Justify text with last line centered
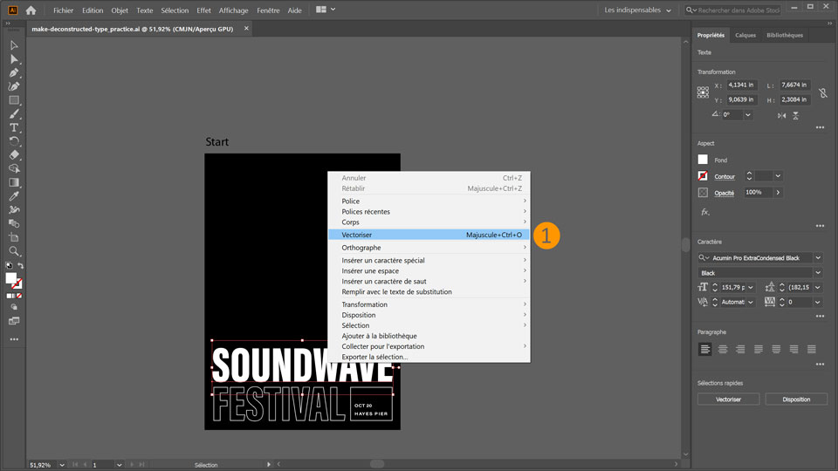This screenshot has height=471, width=838. [x=776, y=349]
